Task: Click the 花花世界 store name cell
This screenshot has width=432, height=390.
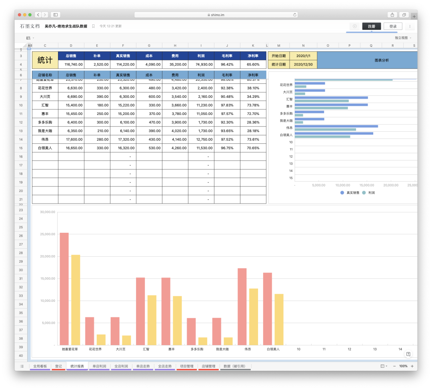Action: [45, 88]
